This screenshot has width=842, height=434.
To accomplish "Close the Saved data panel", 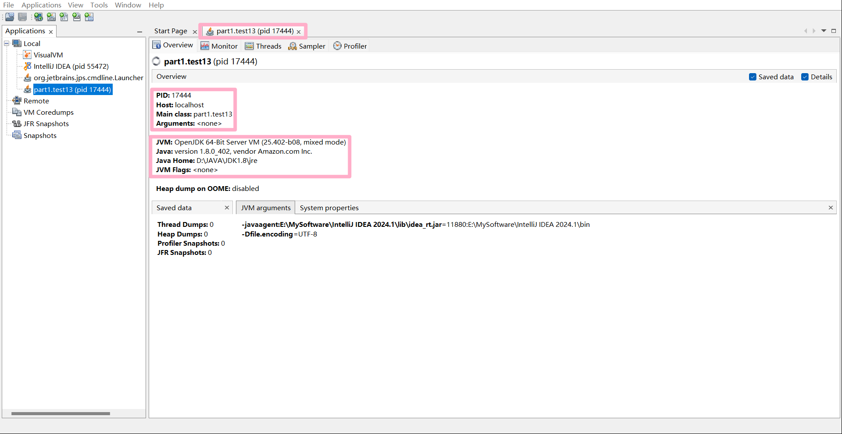I will (x=227, y=208).
